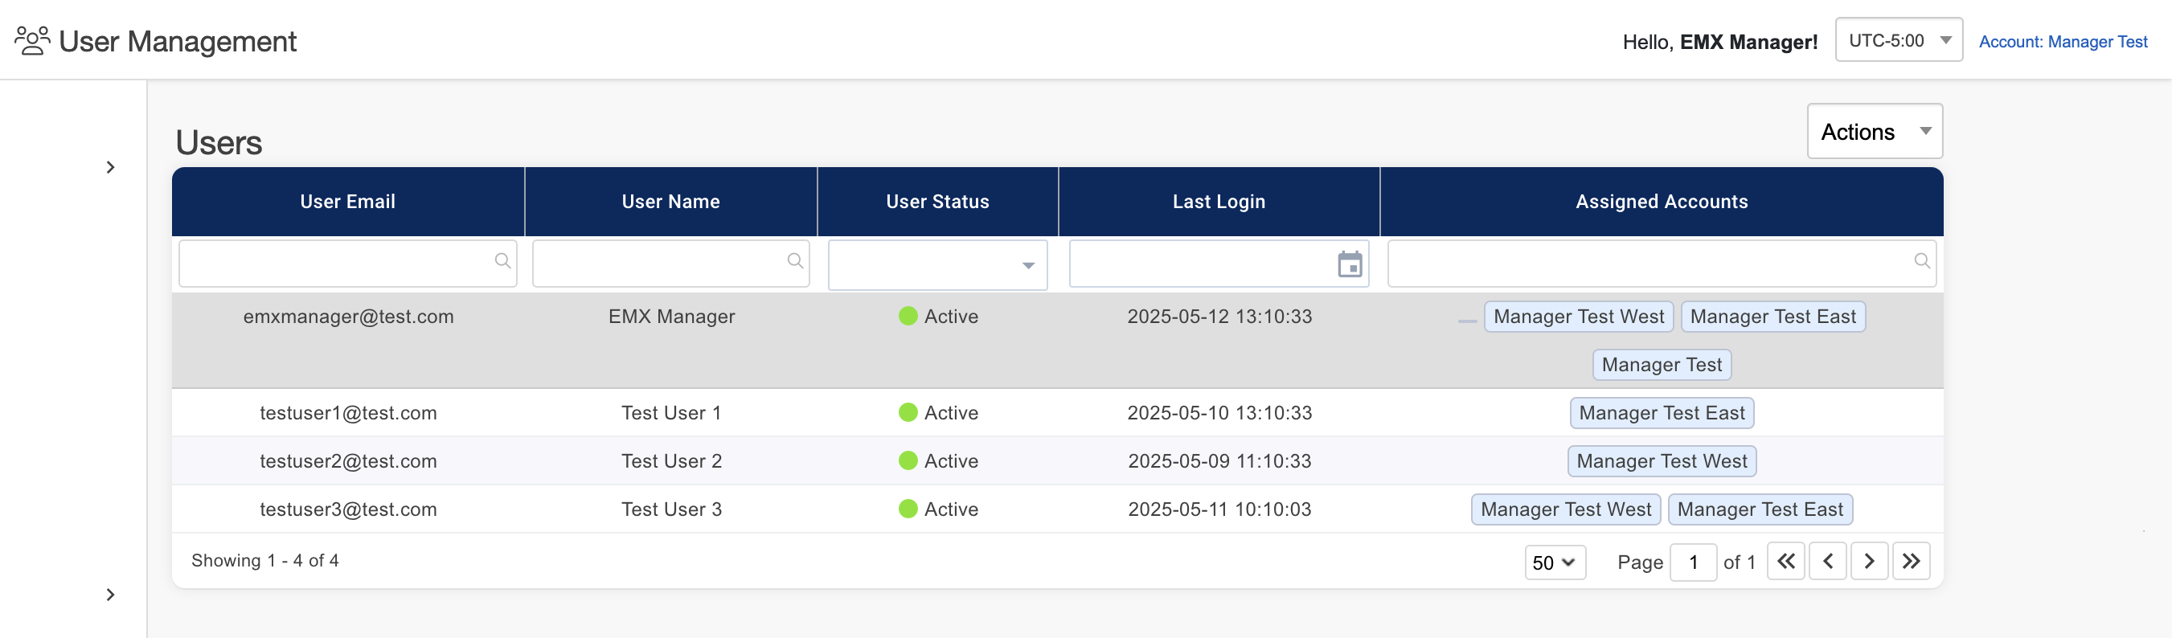Click Active status for Test User 1
This screenshot has height=638, width=2172.
point(938,413)
